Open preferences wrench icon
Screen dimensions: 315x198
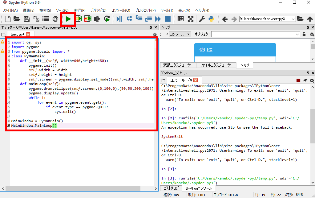[202, 19]
